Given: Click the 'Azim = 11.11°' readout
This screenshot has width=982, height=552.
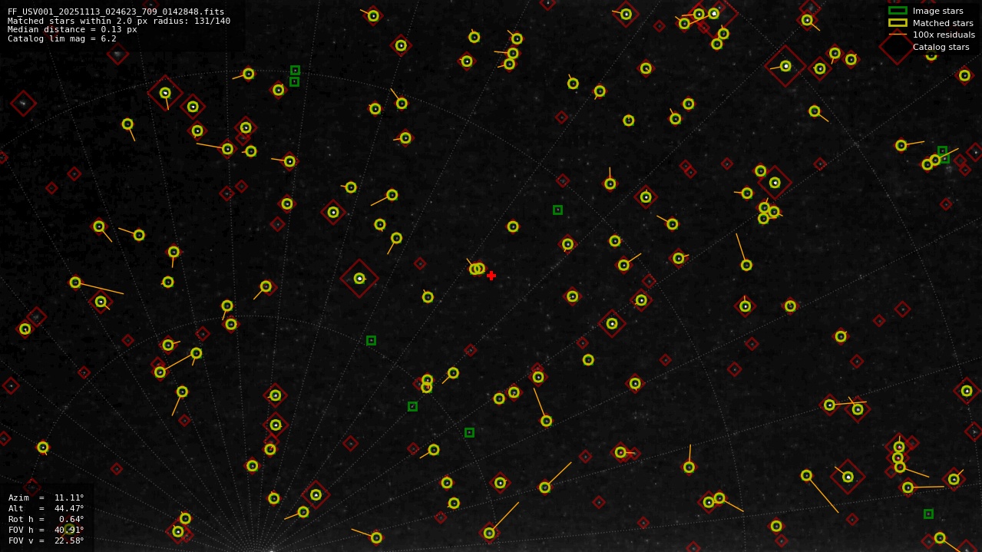Looking at the screenshot, I should (46, 497).
